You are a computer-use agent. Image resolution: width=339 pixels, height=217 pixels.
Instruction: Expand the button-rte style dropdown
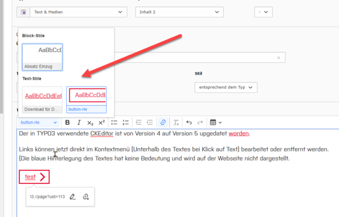click(x=39, y=123)
